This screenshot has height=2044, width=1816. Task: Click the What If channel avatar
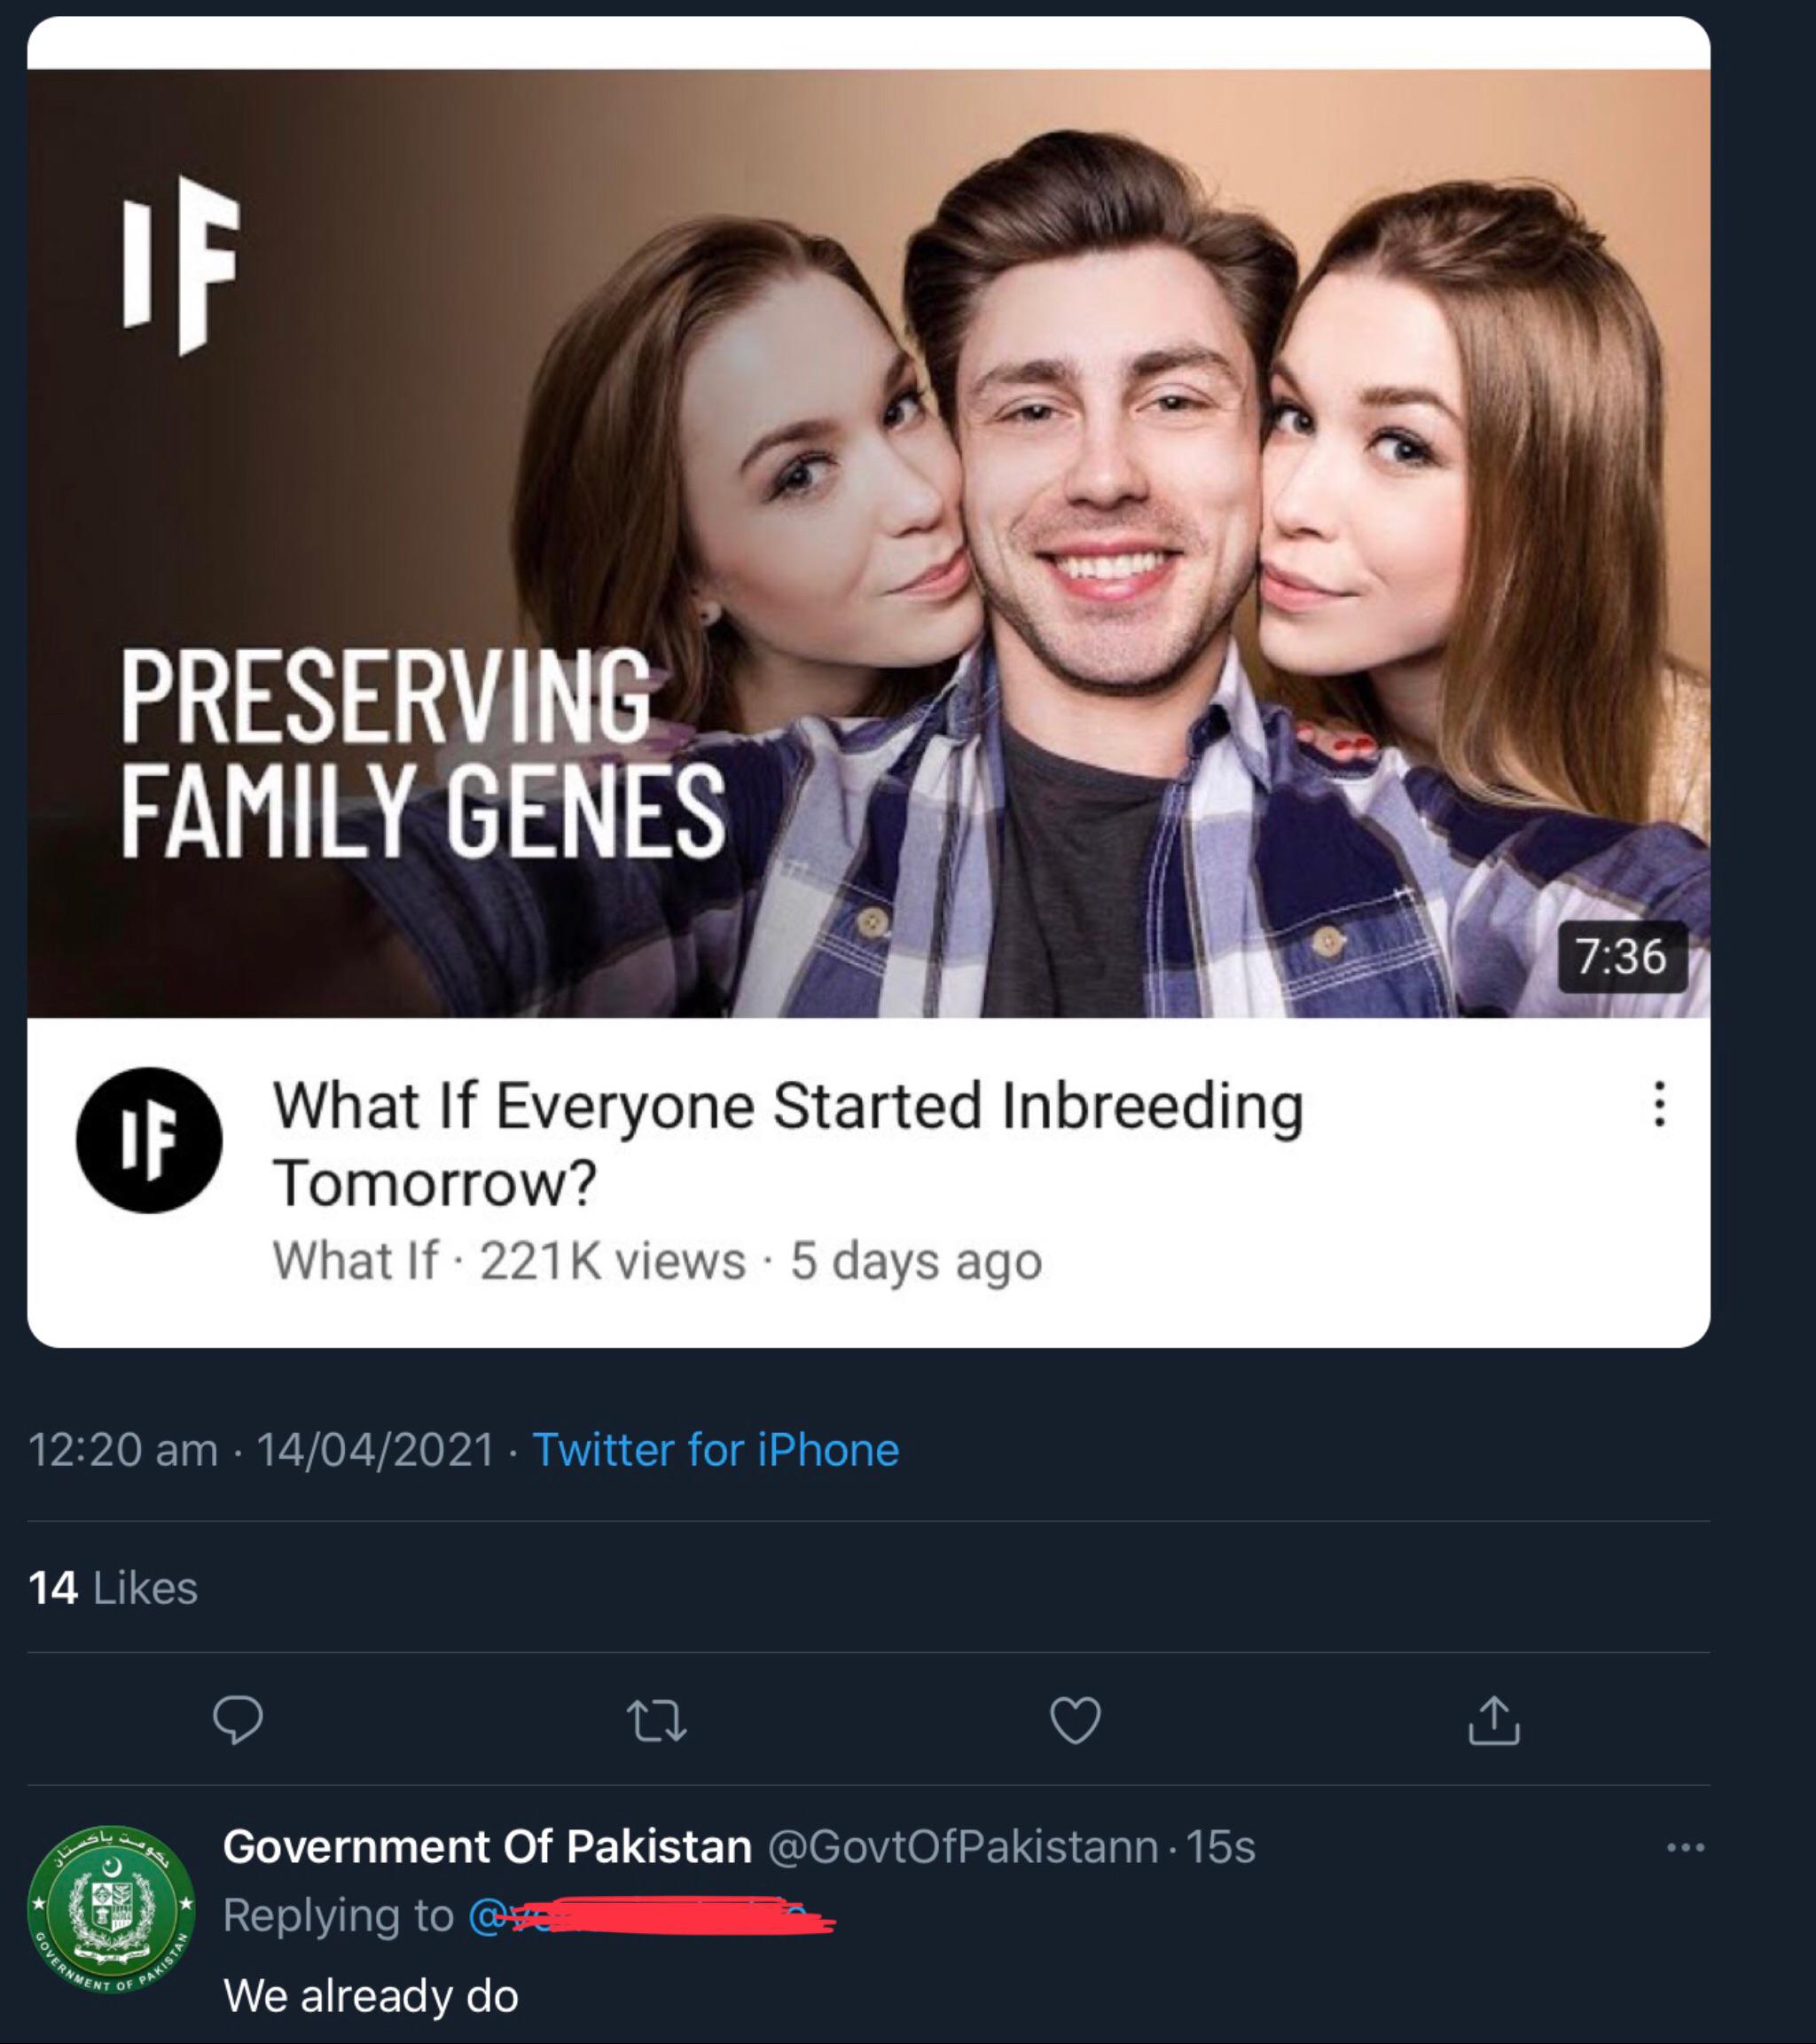[x=149, y=1140]
